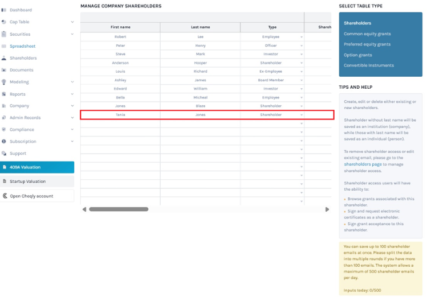Click the Cap Table pie chart icon
This screenshot has height=297, width=427.
click(x=4, y=22)
